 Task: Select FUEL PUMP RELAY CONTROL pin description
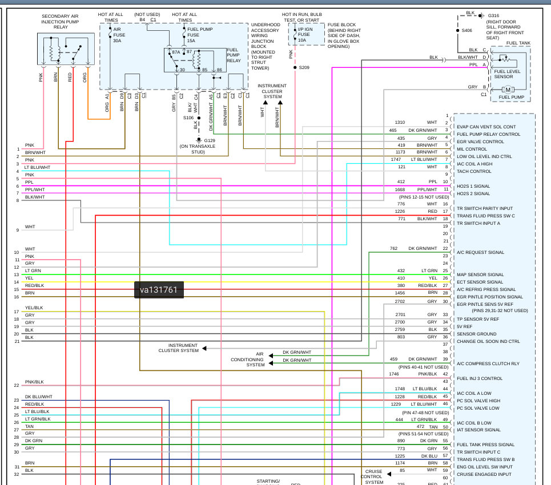[488, 134]
